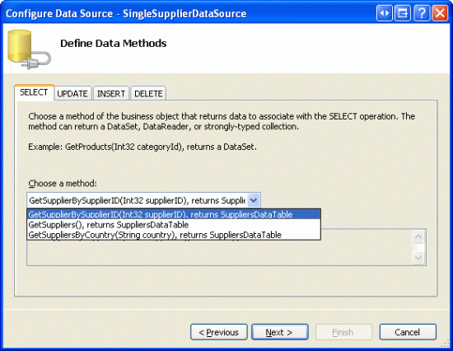
Task: Switch to the SELECT tab
Action: click(34, 92)
